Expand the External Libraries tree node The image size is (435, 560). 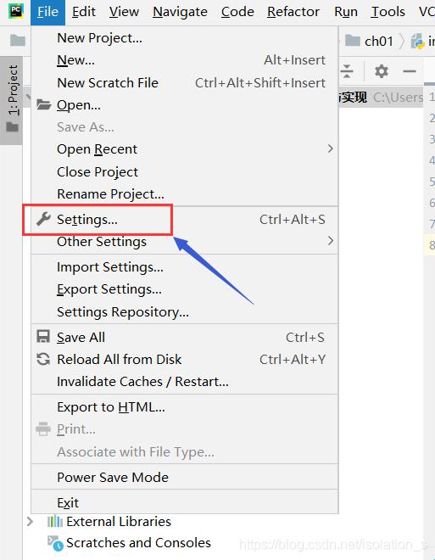click(x=31, y=522)
